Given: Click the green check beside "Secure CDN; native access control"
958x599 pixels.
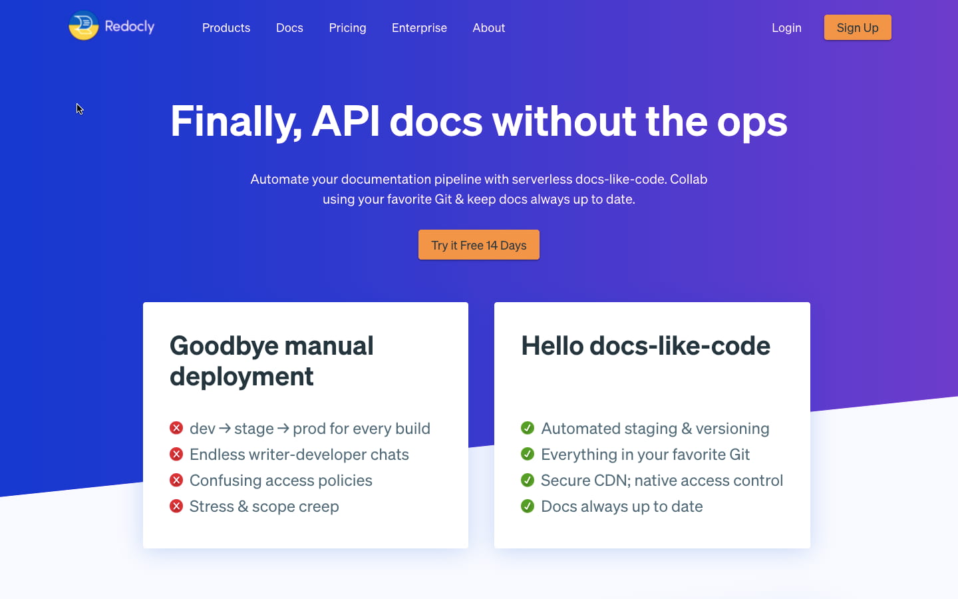Looking at the screenshot, I should pyautogui.click(x=528, y=479).
